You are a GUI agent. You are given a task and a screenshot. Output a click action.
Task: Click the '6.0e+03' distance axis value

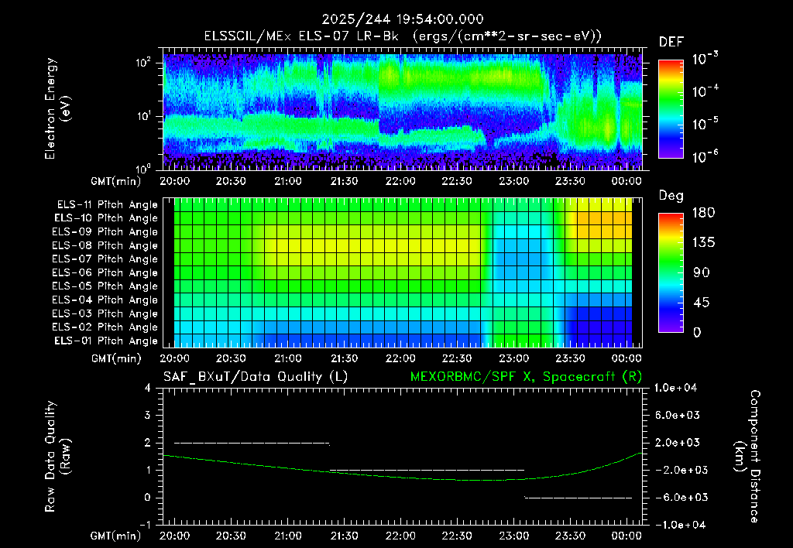pos(678,415)
